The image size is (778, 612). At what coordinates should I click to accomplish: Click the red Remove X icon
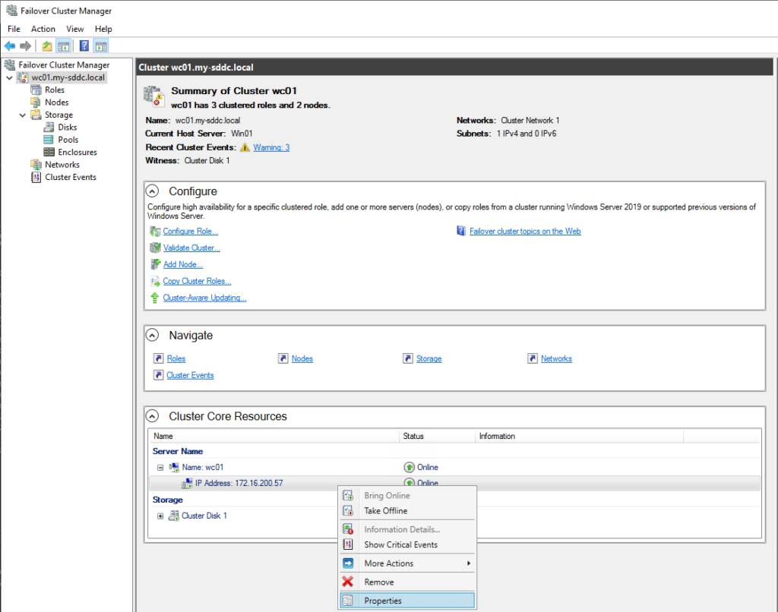(x=348, y=582)
